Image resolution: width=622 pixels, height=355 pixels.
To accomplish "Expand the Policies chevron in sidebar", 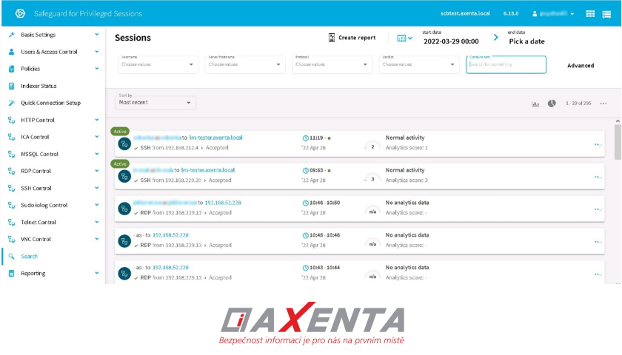I will (97, 69).
